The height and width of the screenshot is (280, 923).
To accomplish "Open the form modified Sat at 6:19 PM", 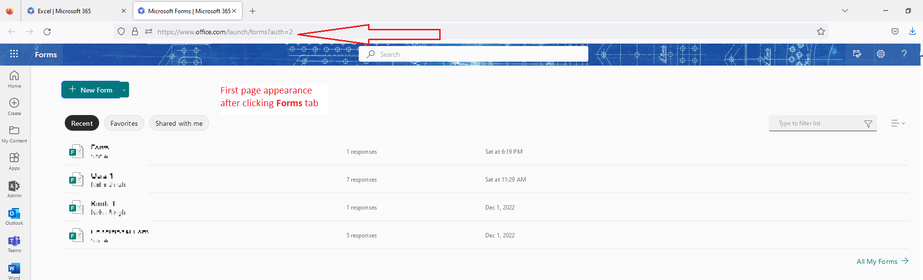I will pos(485,152).
